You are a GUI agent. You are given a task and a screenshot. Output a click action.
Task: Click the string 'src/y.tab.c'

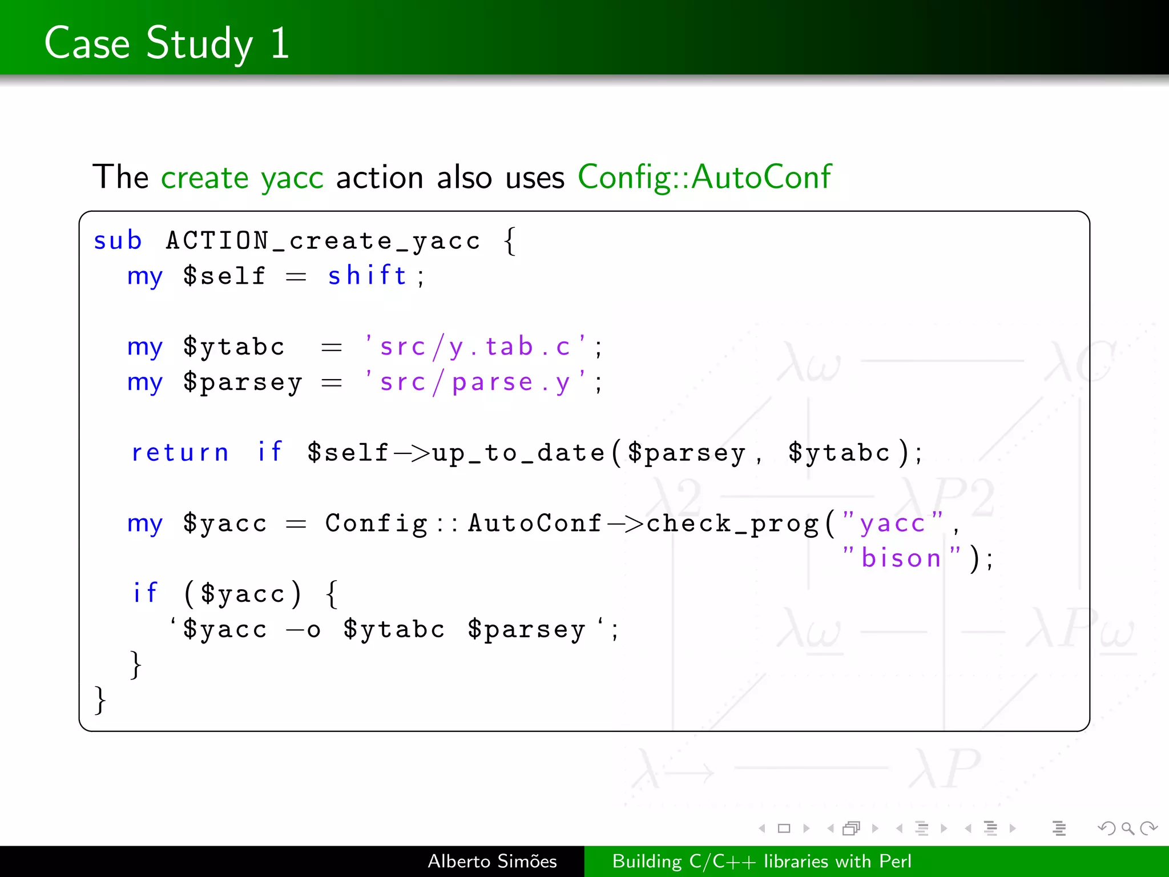(475, 347)
